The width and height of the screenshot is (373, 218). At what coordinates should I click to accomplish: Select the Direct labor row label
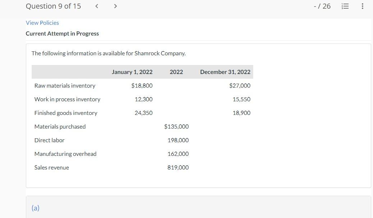pos(49,140)
